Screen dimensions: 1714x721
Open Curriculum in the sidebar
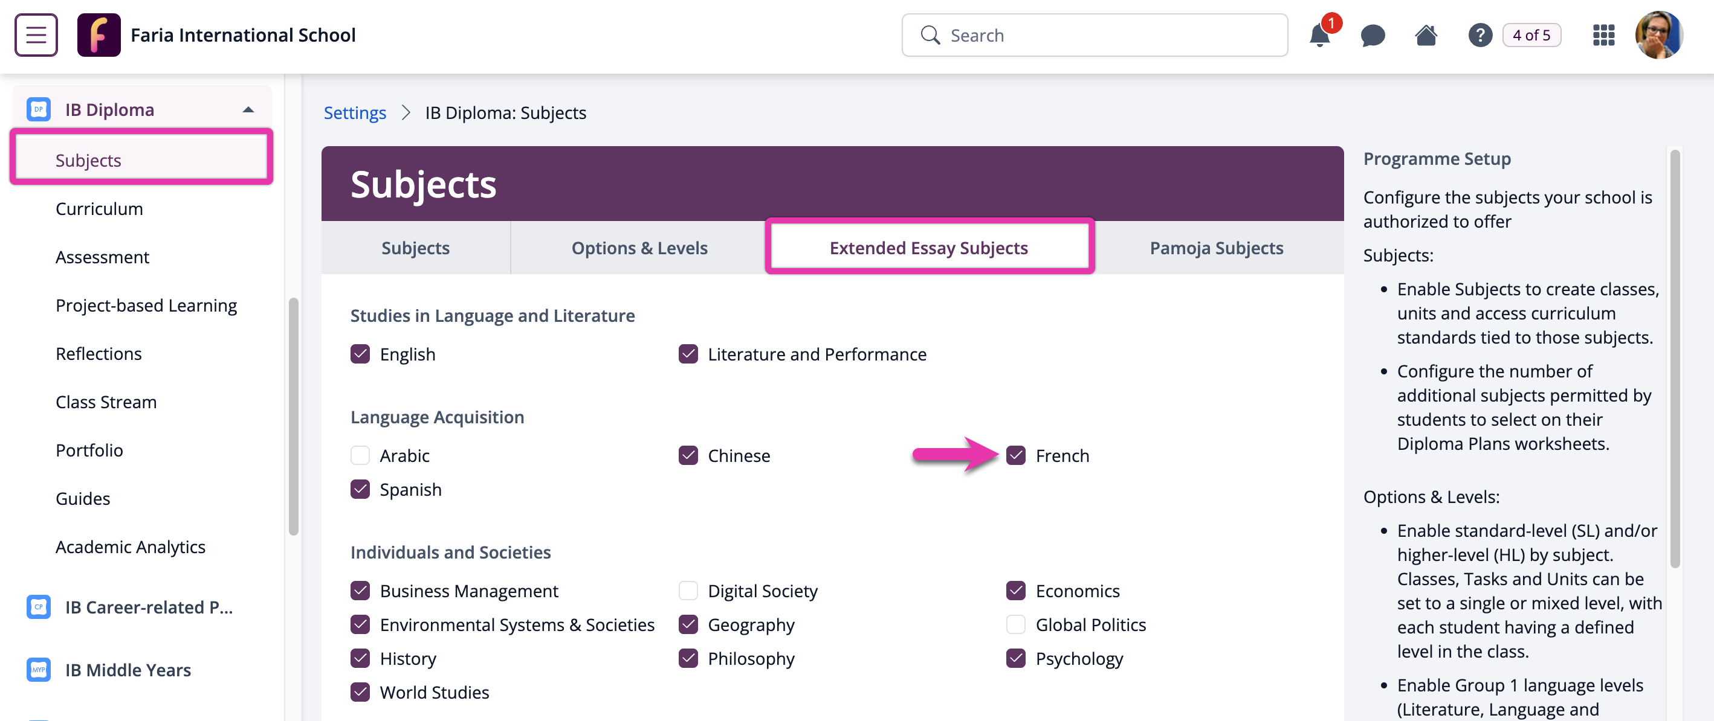tap(99, 209)
